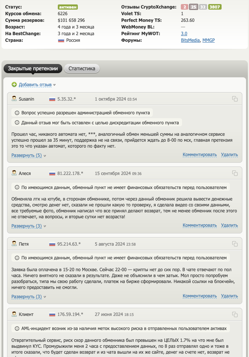Image resolution: width=249 pixels, height=357 pixels.
Task: Click the user avatar icon next to Петя
Action: (x=14, y=244)
